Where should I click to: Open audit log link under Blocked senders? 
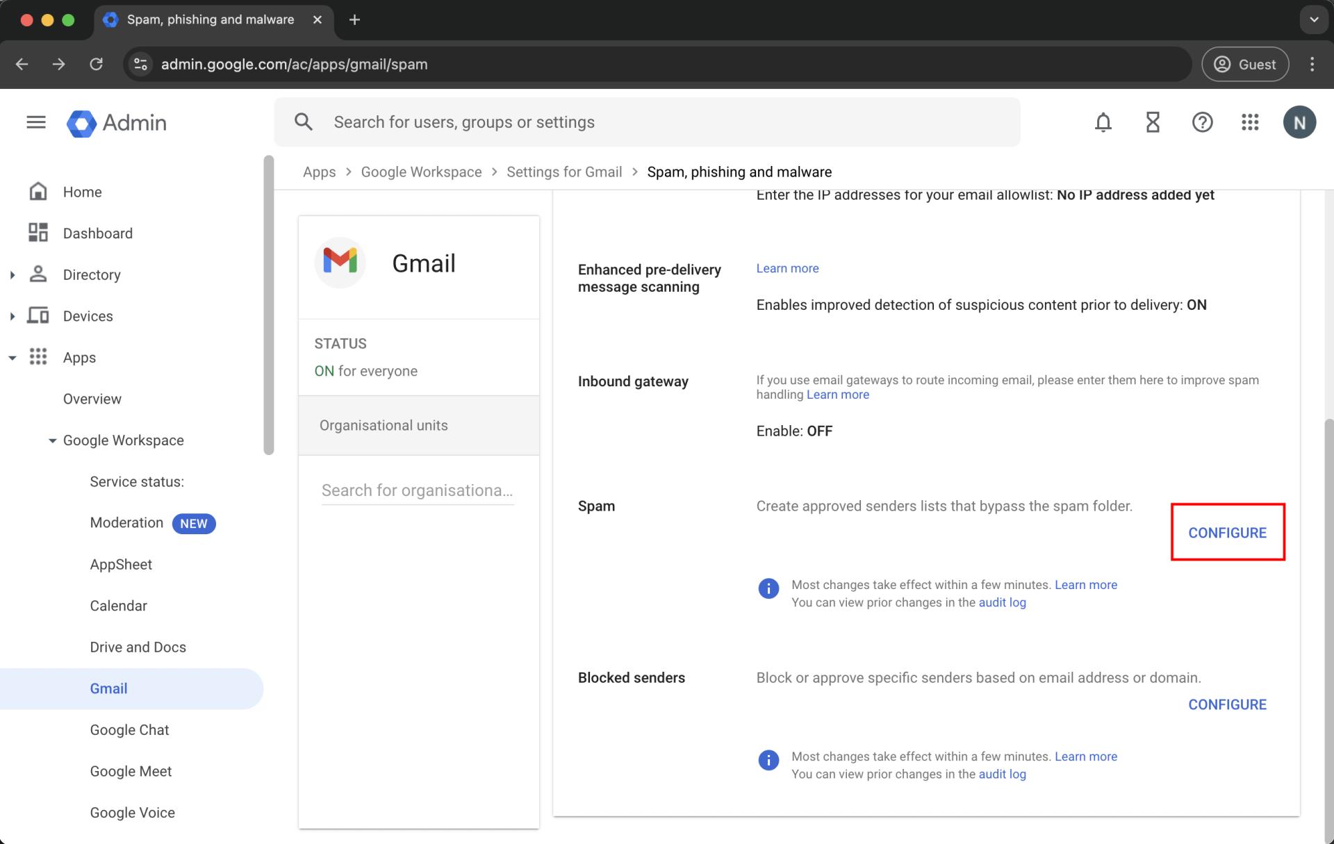tap(1002, 774)
